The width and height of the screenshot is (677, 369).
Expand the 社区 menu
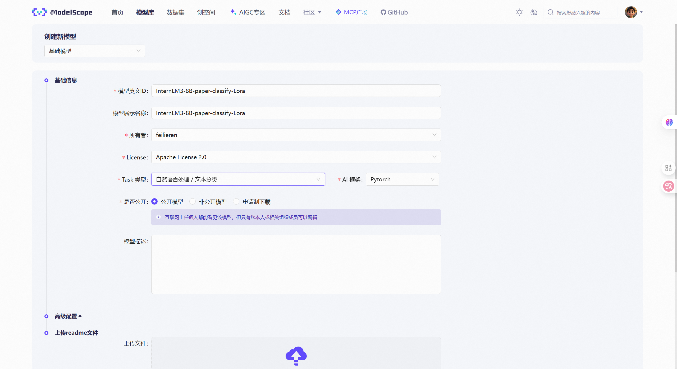[312, 12]
